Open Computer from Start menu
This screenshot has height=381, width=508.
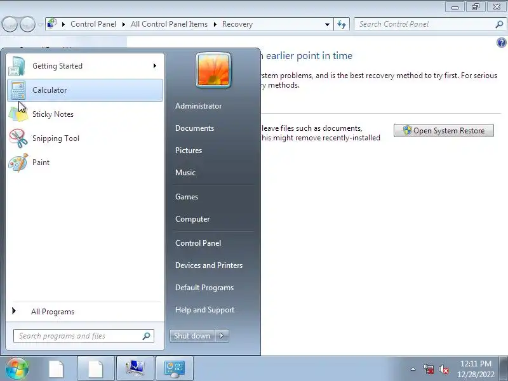click(192, 219)
